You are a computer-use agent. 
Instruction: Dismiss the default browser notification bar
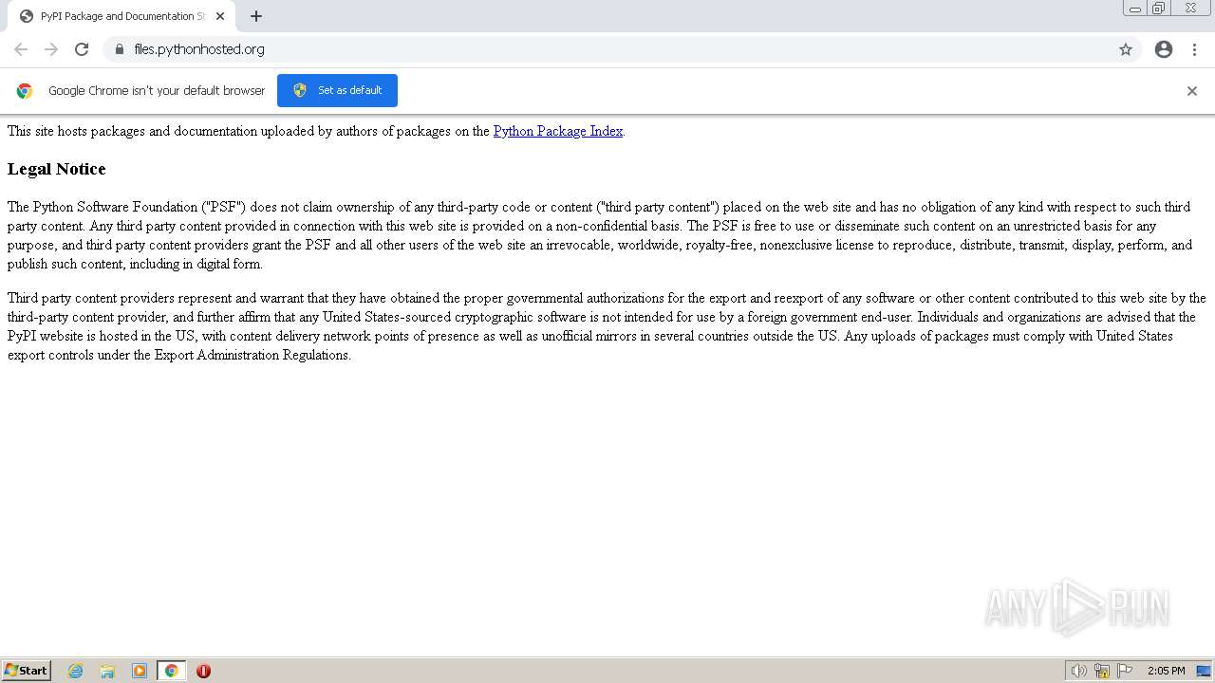(x=1192, y=91)
